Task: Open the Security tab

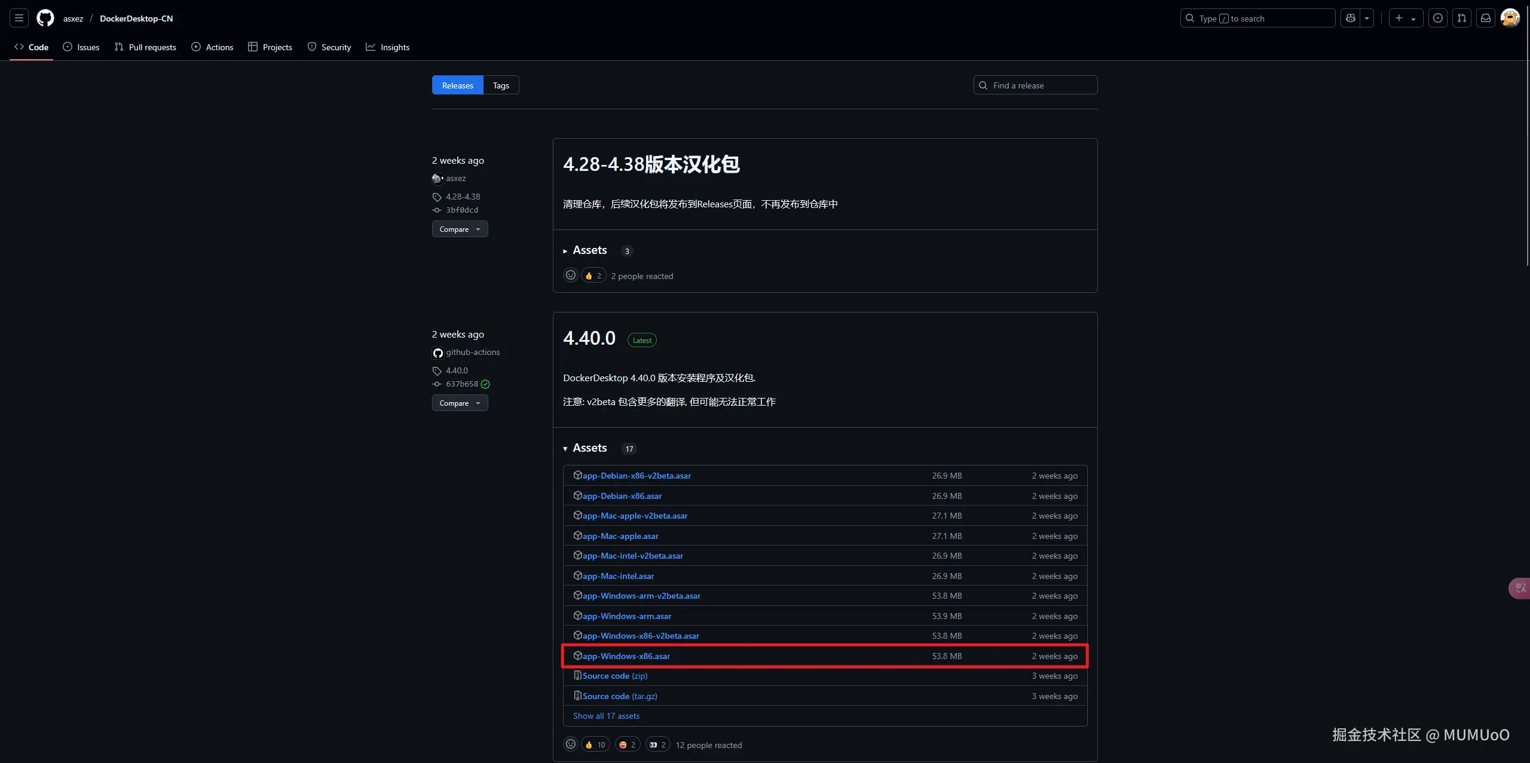Action: (x=329, y=47)
